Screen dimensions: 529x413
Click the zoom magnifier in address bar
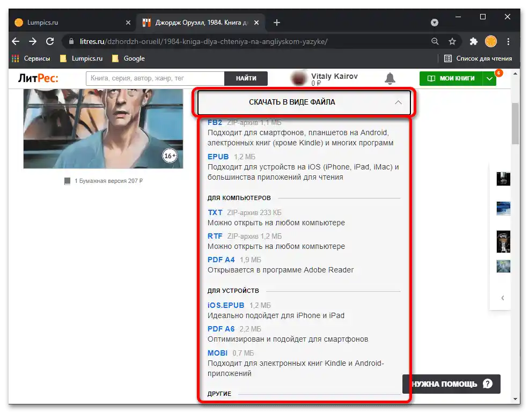tap(435, 41)
